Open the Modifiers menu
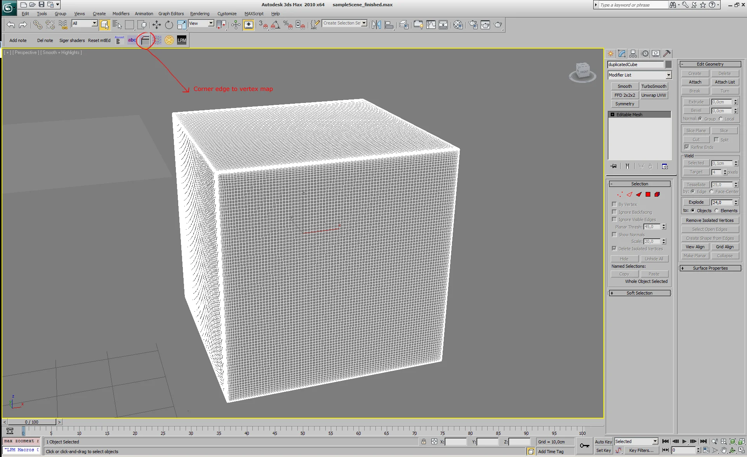 pos(121,14)
